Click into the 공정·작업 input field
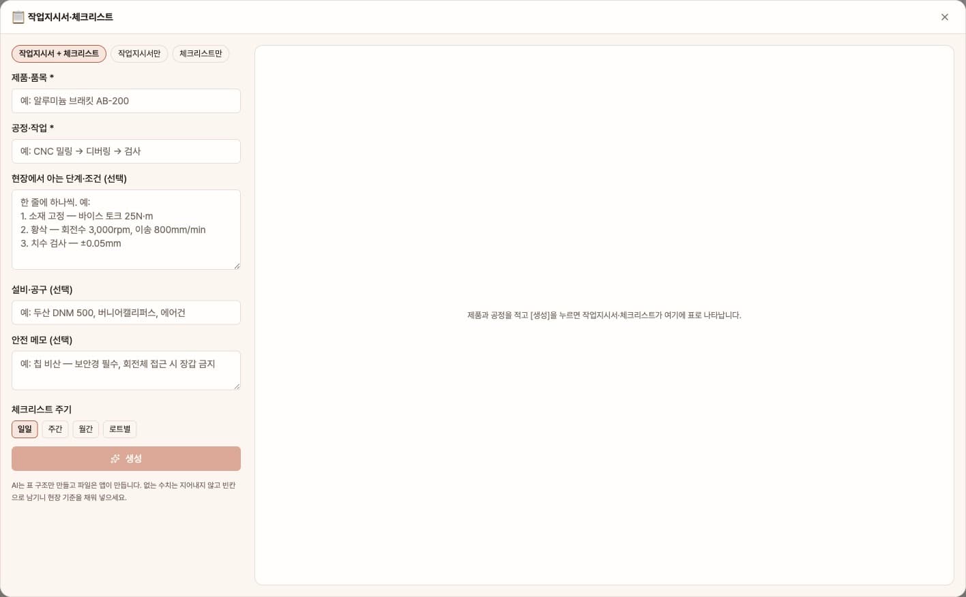The height and width of the screenshot is (597, 966). [126, 151]
